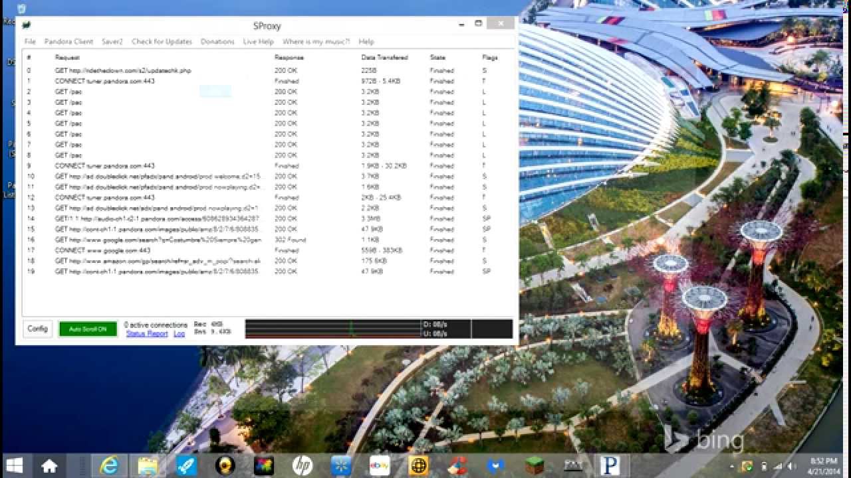Open the taskbar clock showing 8:52 PM
Viewport: 851px width, 478px height.
pyautogui.click(x=824, y=465)
